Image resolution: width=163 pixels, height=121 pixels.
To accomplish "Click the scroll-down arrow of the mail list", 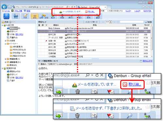I will [152, 57].
